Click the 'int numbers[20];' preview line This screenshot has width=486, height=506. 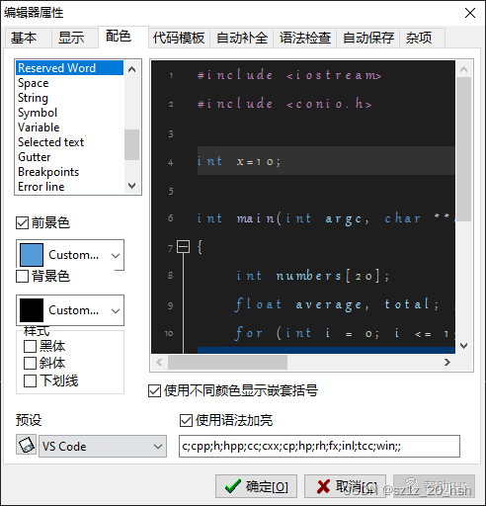pos(313,276)
